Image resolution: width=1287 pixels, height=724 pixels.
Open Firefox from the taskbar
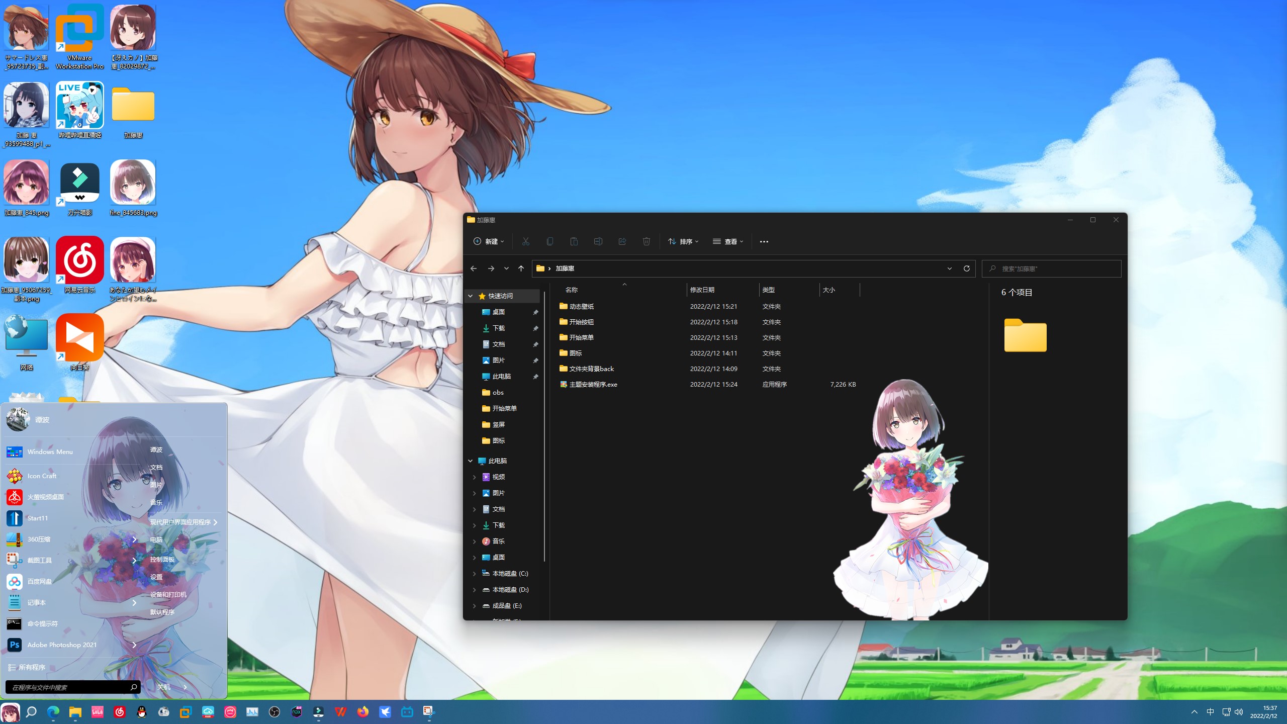362,711
